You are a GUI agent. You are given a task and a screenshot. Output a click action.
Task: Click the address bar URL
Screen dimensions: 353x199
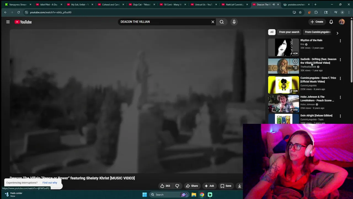point(50,12)
